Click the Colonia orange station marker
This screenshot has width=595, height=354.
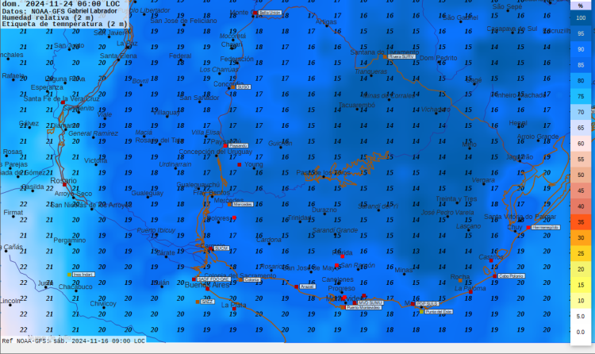click(x=241, y=279)
